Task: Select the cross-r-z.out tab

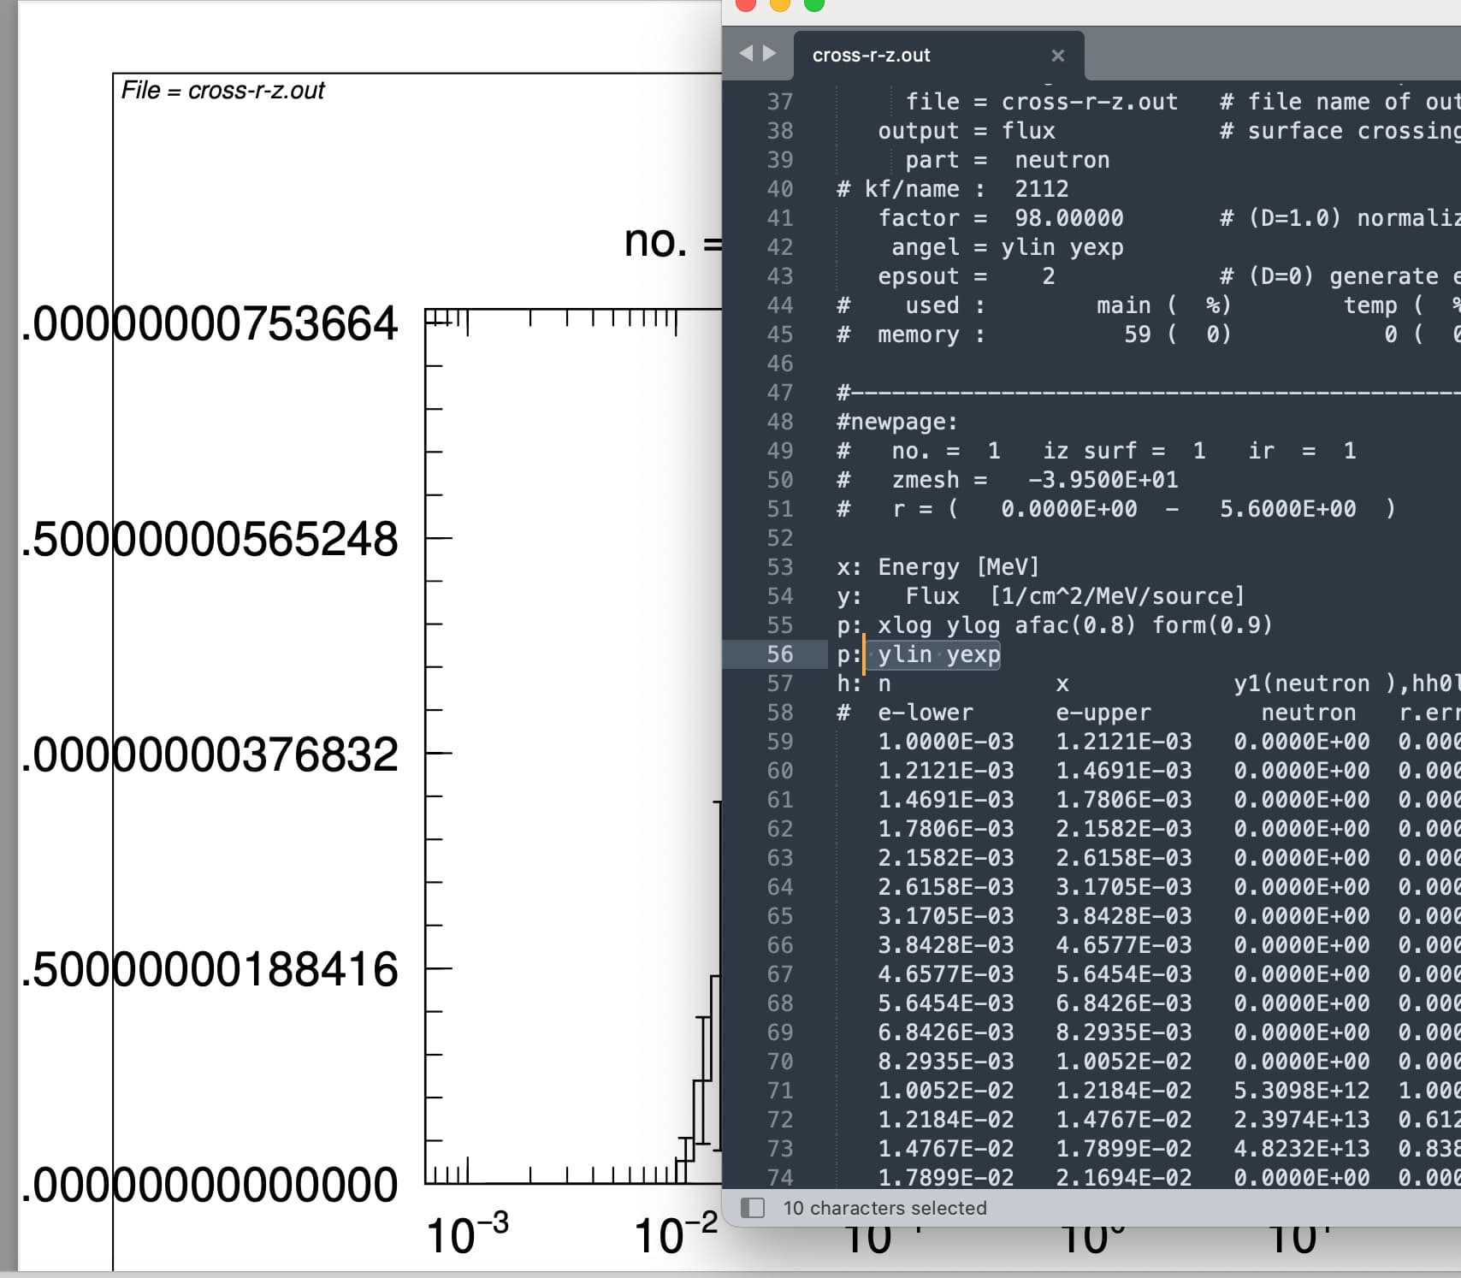Action: click(938, 56)
